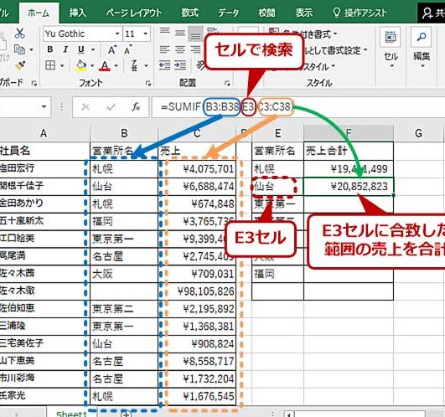Open Alignment group dialog launcher

227,83
